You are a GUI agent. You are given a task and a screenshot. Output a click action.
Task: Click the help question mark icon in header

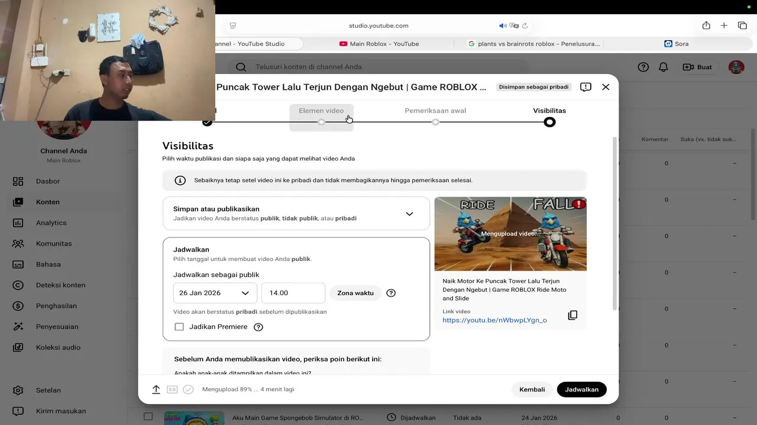643,67
